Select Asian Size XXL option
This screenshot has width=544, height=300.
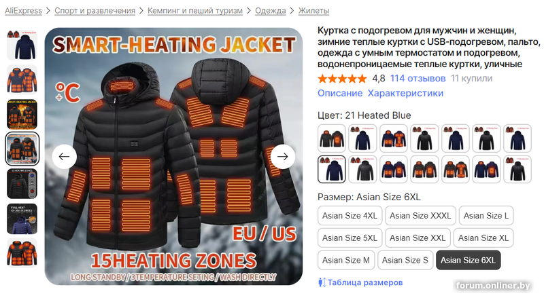[418, 238]
